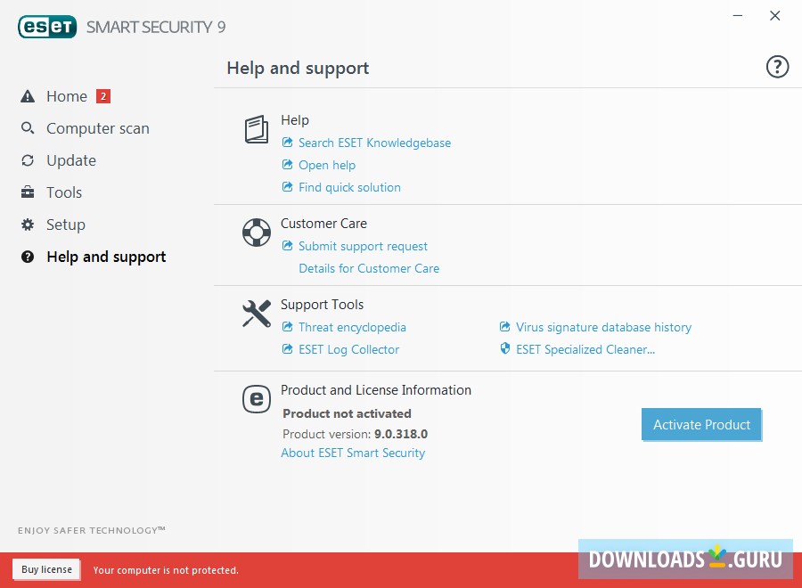Click the Update refresh arrows icon
Image resolution: width=802 pixels, height=588 pixels.
[x=28, y=160]
